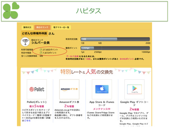
Task: Click the 8446ポイント required text
Action: click(127, 59)
